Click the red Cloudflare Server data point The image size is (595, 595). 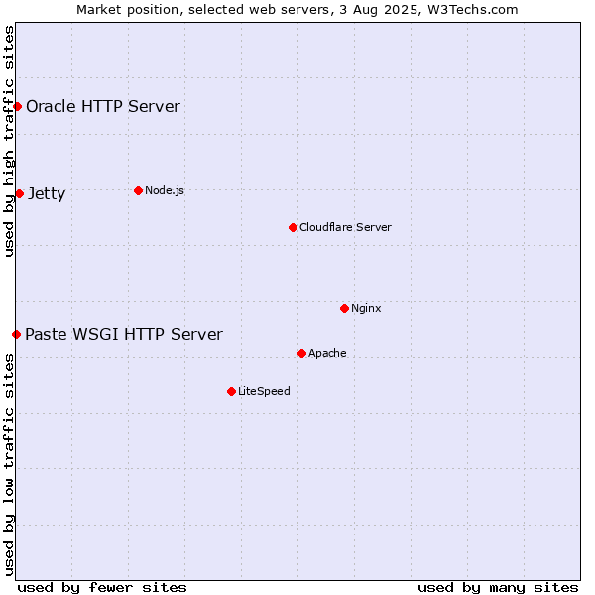tap(293, 228)
